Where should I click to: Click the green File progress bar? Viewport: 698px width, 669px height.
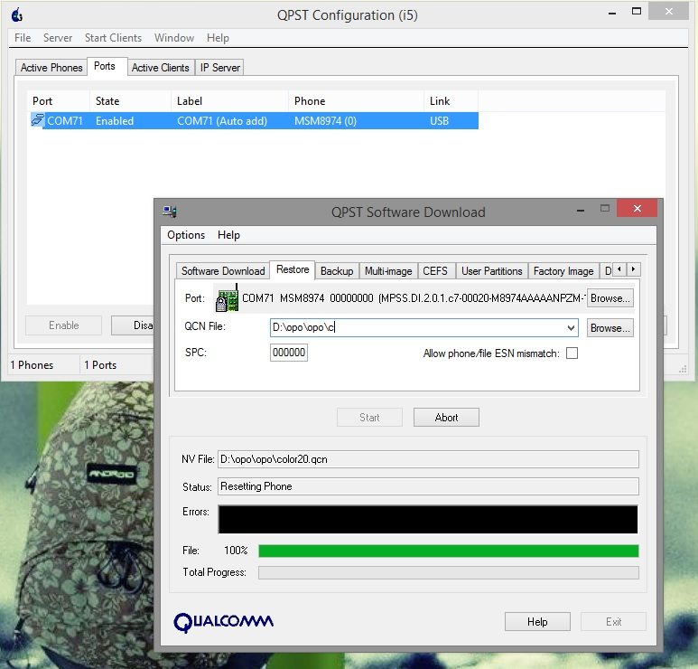click(x=448, y=551)
